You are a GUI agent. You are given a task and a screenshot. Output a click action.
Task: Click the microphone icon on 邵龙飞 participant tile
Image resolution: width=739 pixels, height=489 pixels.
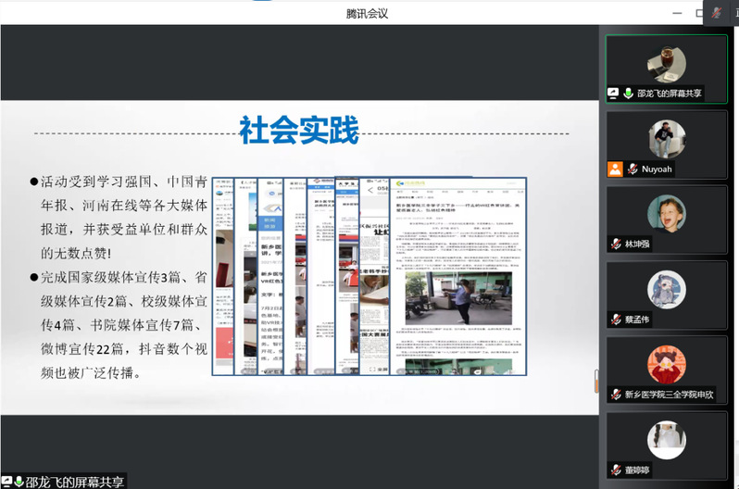tap(628, 94)
